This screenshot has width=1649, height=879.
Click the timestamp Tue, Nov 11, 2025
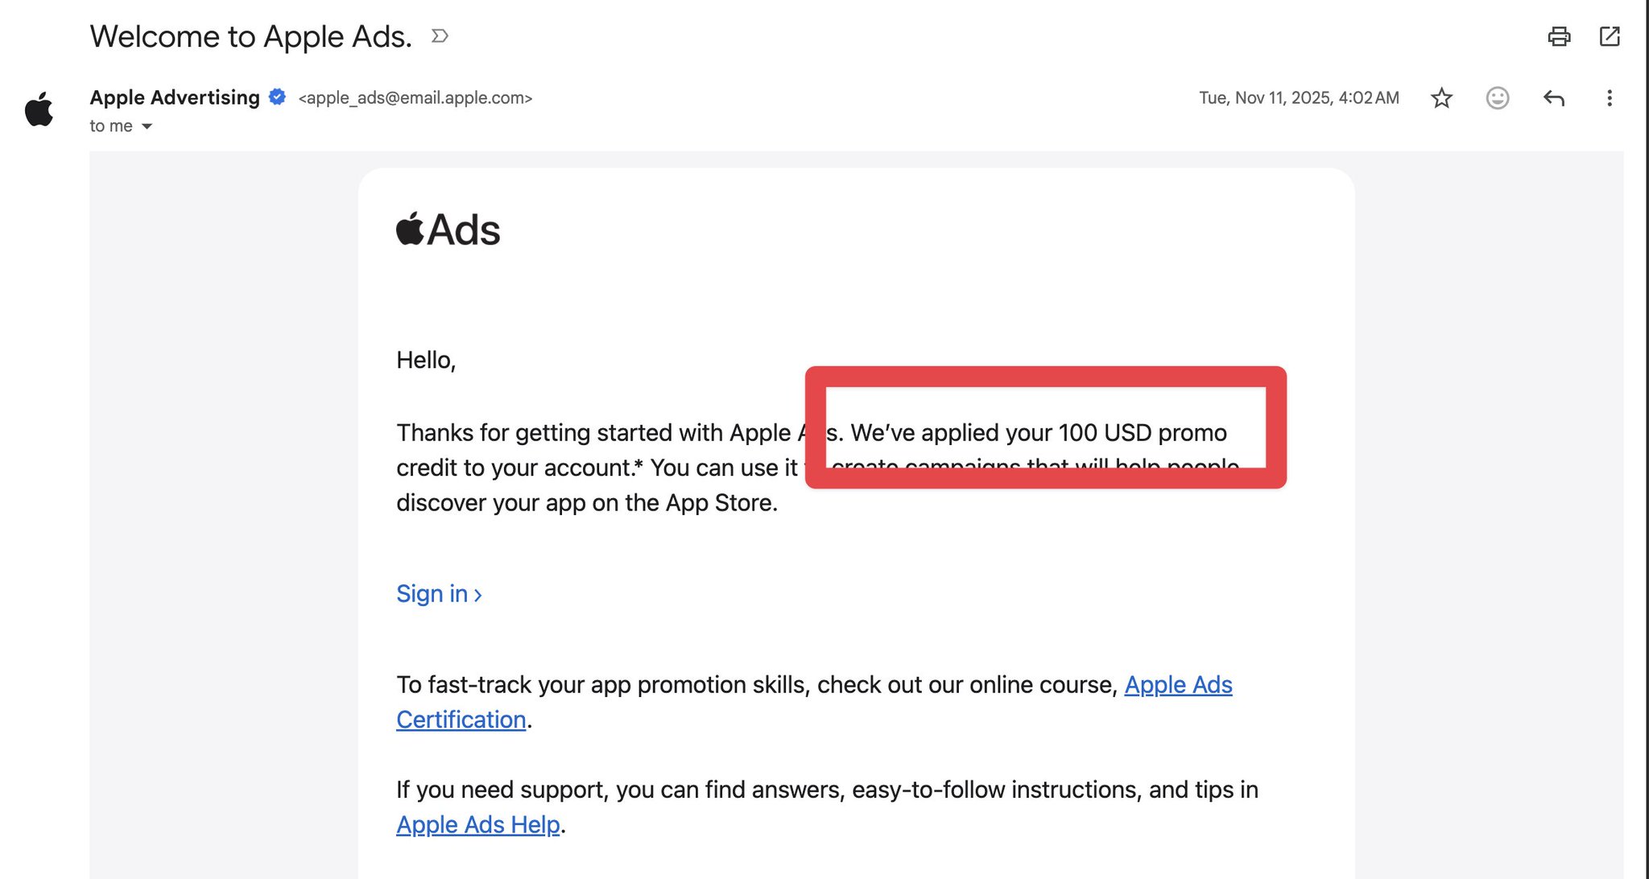1299,98
